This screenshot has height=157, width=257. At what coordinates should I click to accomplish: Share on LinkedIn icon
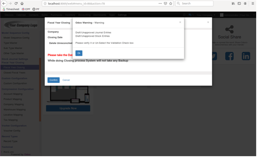coord(246,56)
